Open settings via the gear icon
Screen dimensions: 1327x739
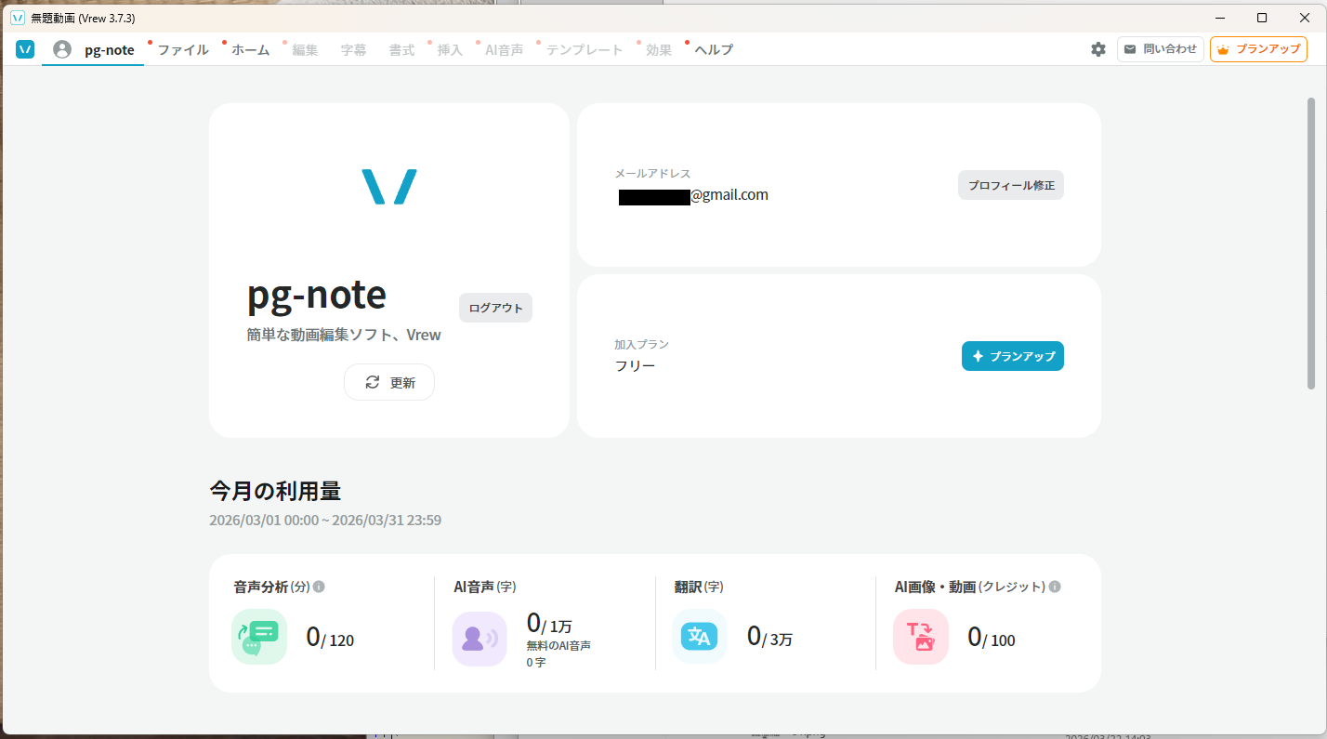tap(1098, 49)
